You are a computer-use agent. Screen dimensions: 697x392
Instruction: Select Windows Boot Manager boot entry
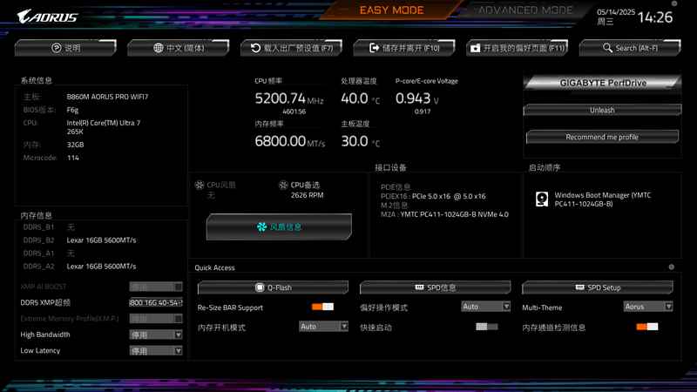[602, 199]
